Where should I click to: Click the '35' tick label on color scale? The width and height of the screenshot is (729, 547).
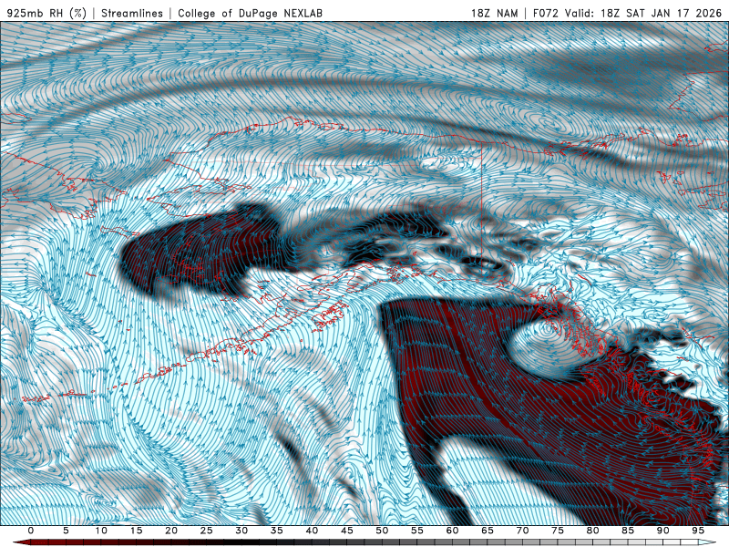click(x=277, y=531)
